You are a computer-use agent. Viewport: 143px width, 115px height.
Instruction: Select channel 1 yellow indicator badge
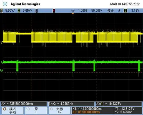tap(2, 11)
